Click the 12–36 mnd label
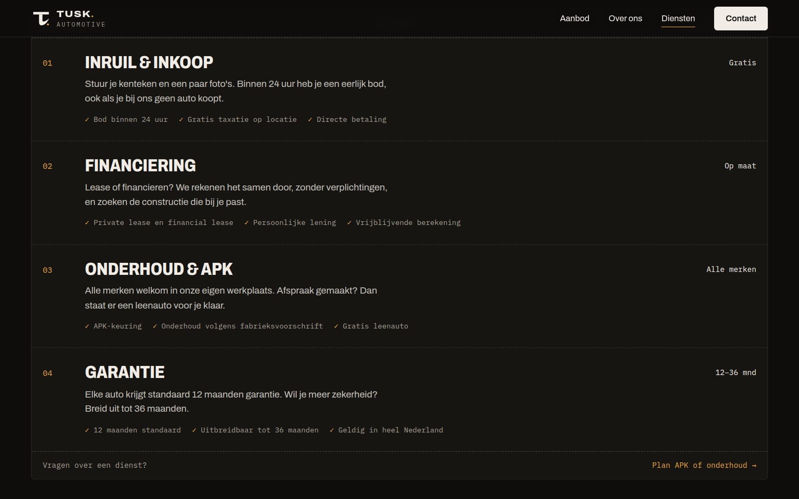The image size is (799, 499). coord(736,373)
